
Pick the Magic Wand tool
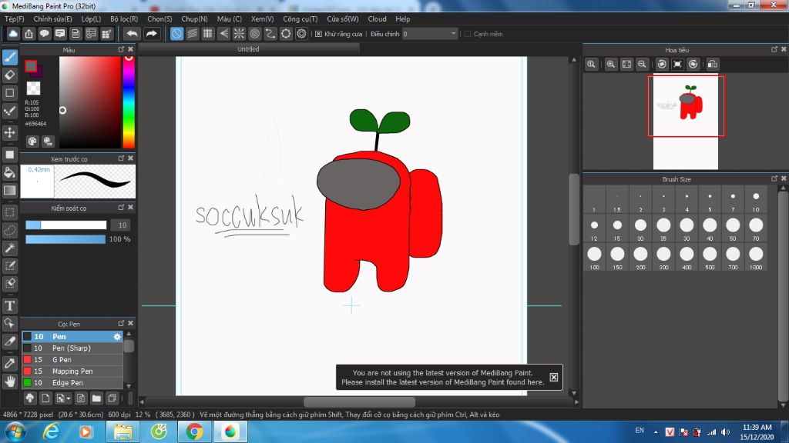(x=10, y=248)
